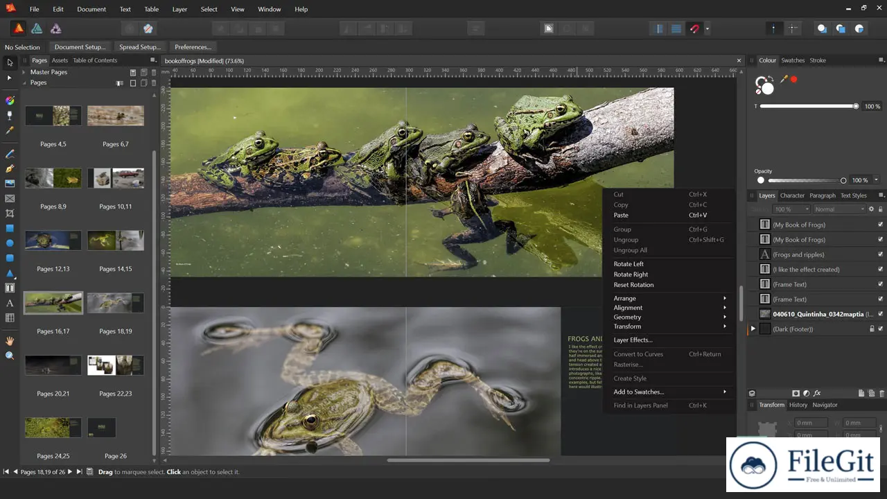Unlock the (Dark (Footer)) layer padlock
The image size is (887, 499).
[872, 329]
